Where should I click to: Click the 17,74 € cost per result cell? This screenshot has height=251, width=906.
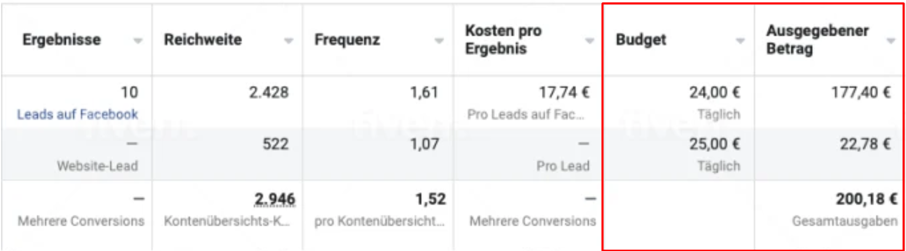(x=564, y=93)
